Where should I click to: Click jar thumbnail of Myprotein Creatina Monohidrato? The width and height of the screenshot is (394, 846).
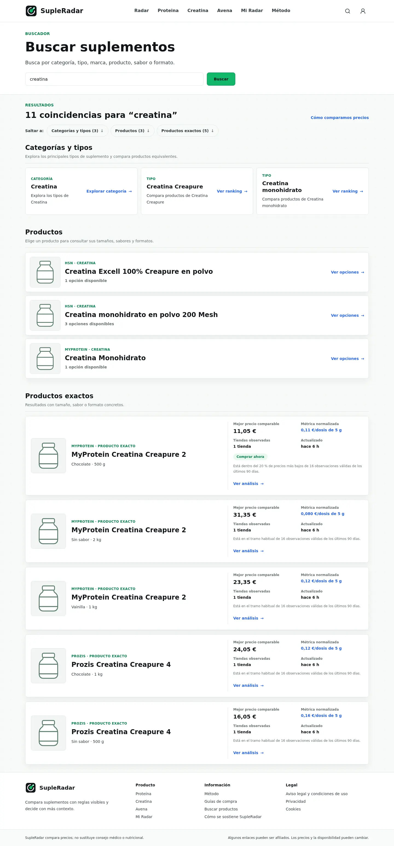[x=45, y=359]
